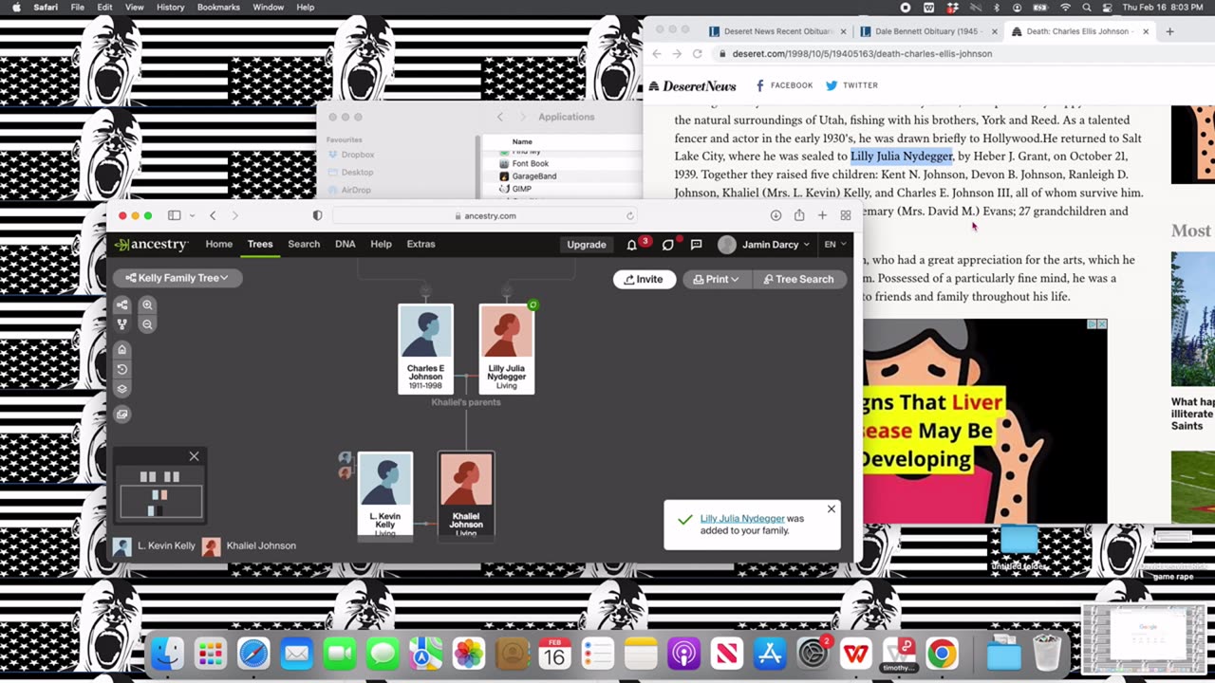Expand ancestors above Charles E Johnson
This screenshot has height=683, width=1215.
click(x=425, y=289)
